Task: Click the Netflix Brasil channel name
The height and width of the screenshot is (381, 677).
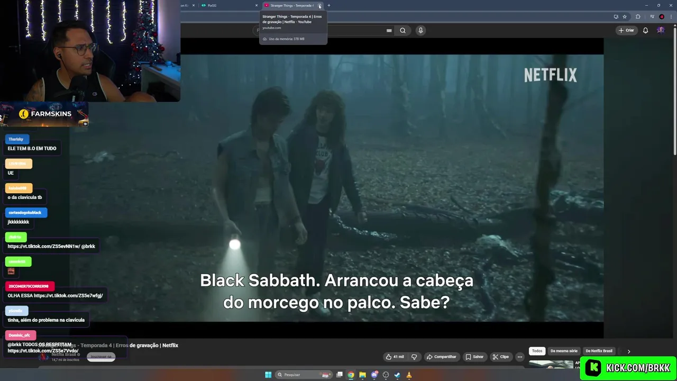Action: click(x=65, y=354)
